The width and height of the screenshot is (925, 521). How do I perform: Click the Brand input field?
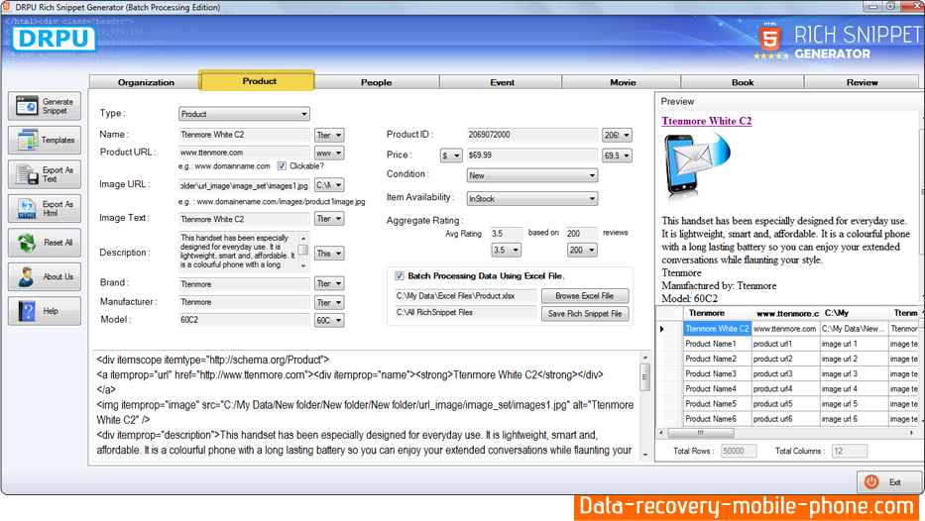point(244,284)
